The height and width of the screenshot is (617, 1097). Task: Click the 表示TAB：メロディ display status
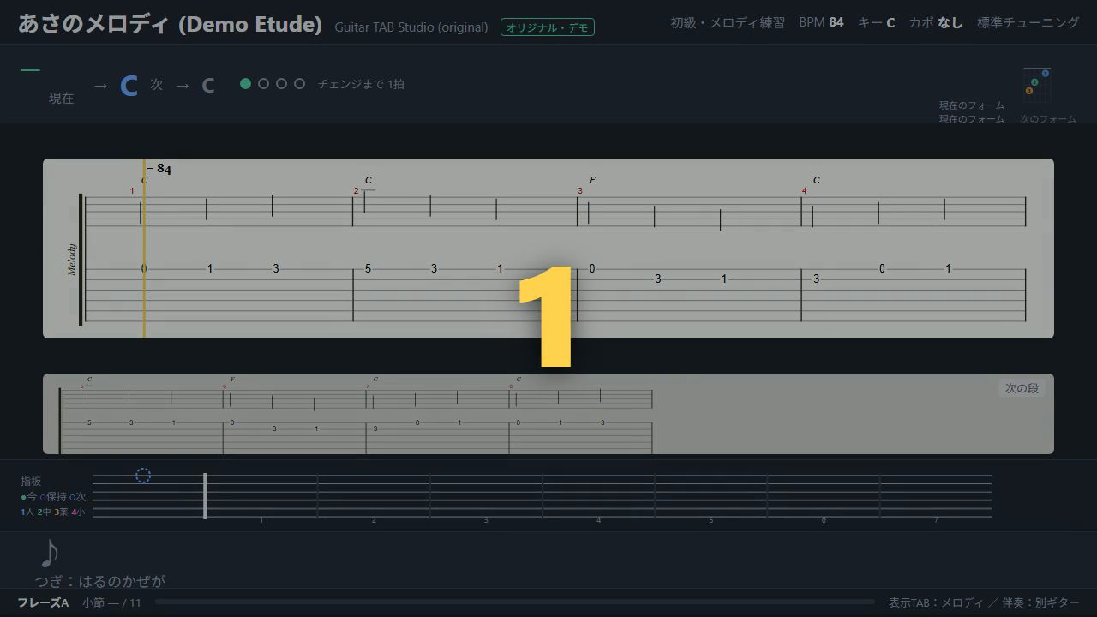pyautogui.click(x=936, y=603)
